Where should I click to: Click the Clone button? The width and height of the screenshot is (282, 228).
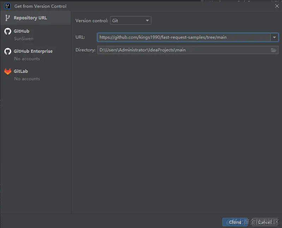point(235,222)
